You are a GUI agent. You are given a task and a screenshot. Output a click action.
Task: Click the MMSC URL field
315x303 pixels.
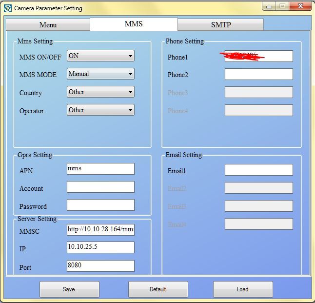coord(100,230)
